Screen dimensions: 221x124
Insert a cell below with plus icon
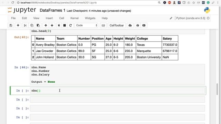18,25
